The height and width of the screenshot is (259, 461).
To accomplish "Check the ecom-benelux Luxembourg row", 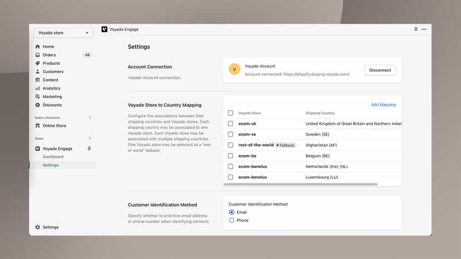I will (x=230, y=177).
